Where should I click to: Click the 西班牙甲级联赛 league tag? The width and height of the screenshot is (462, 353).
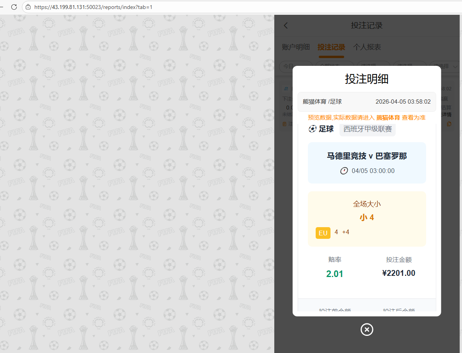click(368, 129)
